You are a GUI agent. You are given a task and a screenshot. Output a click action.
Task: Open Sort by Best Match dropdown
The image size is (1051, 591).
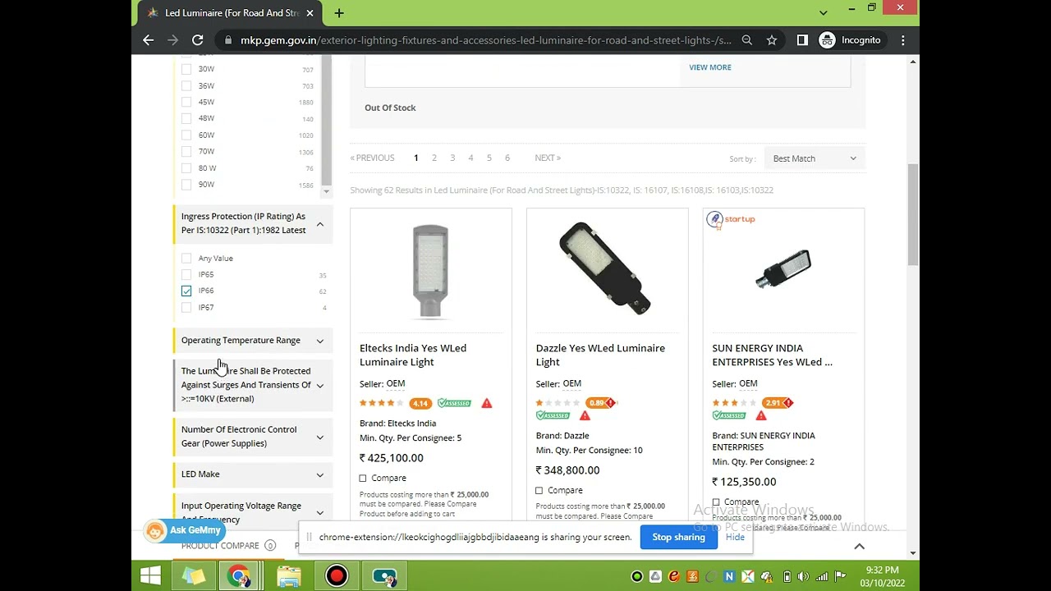click(814, 158)
